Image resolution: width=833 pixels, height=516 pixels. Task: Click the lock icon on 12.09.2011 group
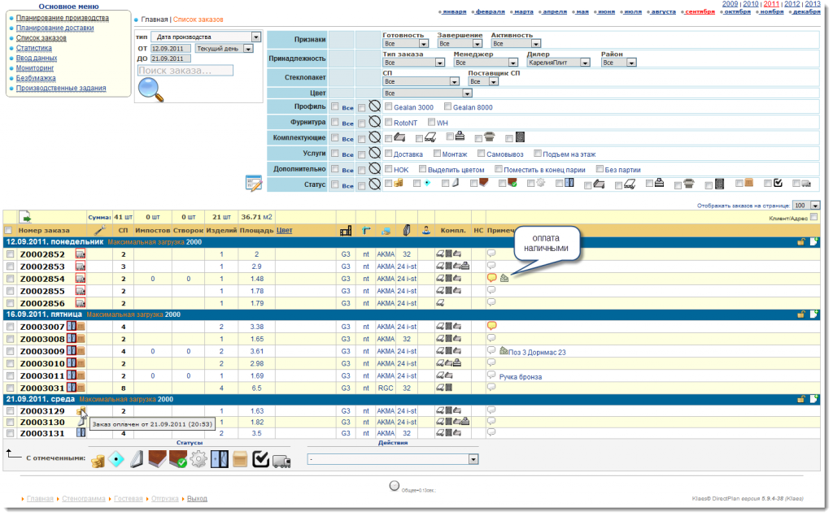point(800,242)
